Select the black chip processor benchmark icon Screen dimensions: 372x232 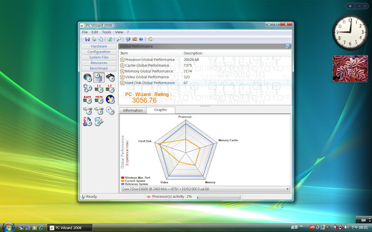tap(110, 77)
